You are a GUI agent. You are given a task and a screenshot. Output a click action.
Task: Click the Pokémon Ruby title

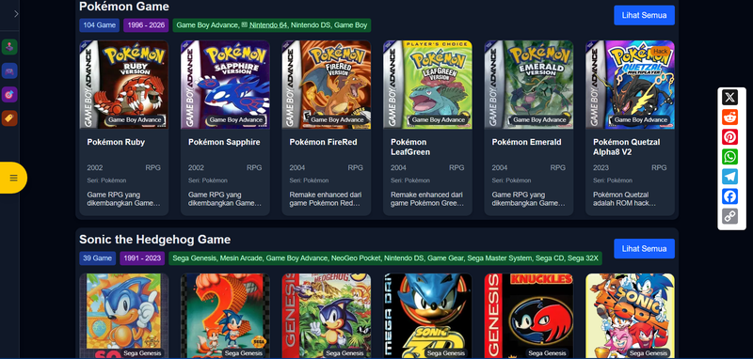pos(116,142)
